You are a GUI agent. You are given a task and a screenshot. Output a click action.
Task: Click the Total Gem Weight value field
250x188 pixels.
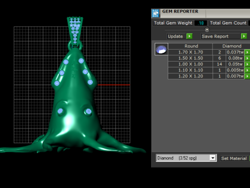201,23
